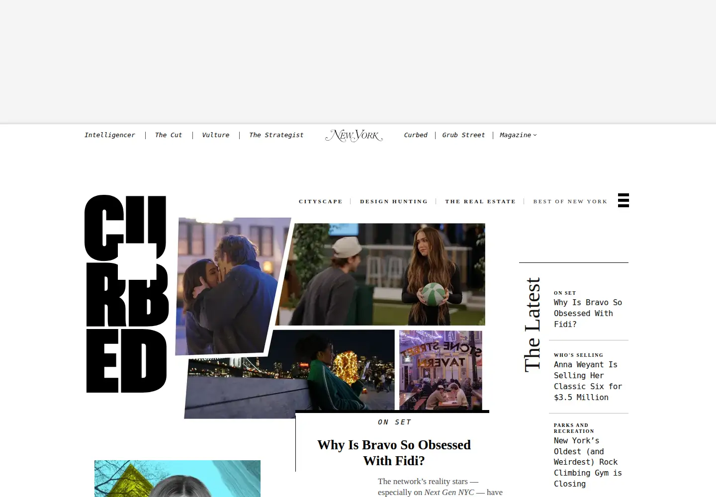Click sidebar 'On Set' category label
Screen dimensions: 716x497
pos(565,293)
